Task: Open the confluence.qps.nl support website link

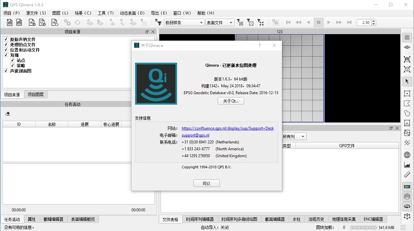Action: (228, 128)
